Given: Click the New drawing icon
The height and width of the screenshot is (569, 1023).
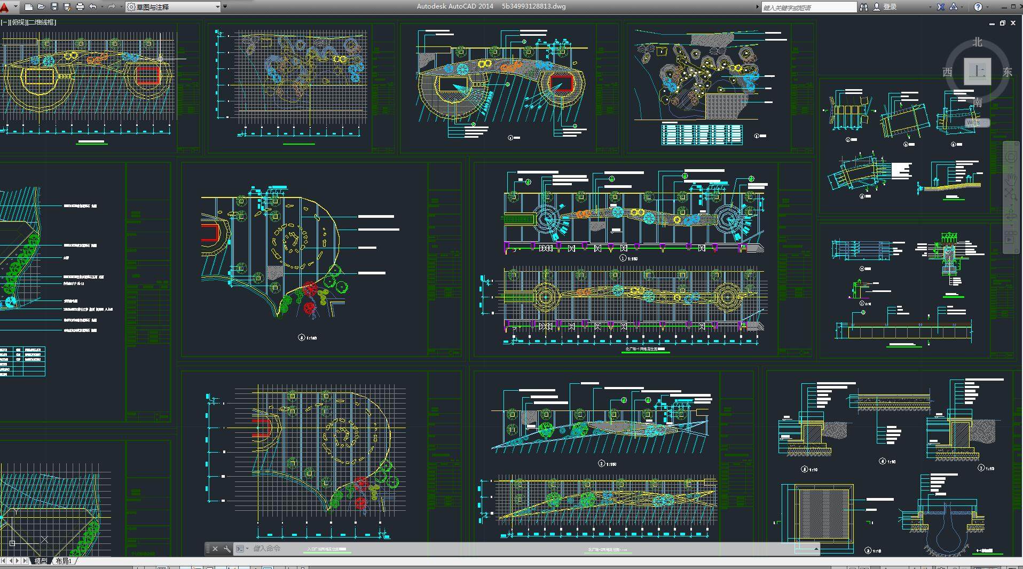Looking at the screenshot, I should 29,7.
